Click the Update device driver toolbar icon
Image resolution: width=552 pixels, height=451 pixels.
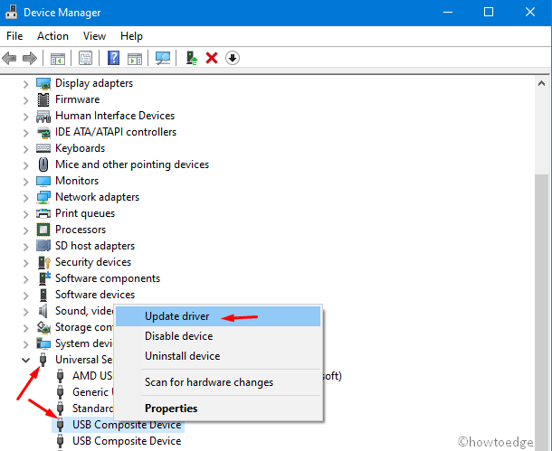[191, 58]
